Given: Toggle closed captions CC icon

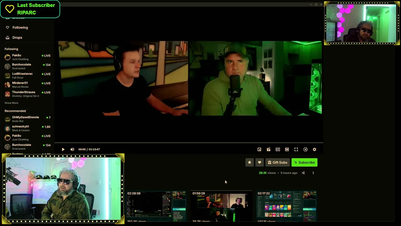Looking at the screenshot, I should click(278, 149).
